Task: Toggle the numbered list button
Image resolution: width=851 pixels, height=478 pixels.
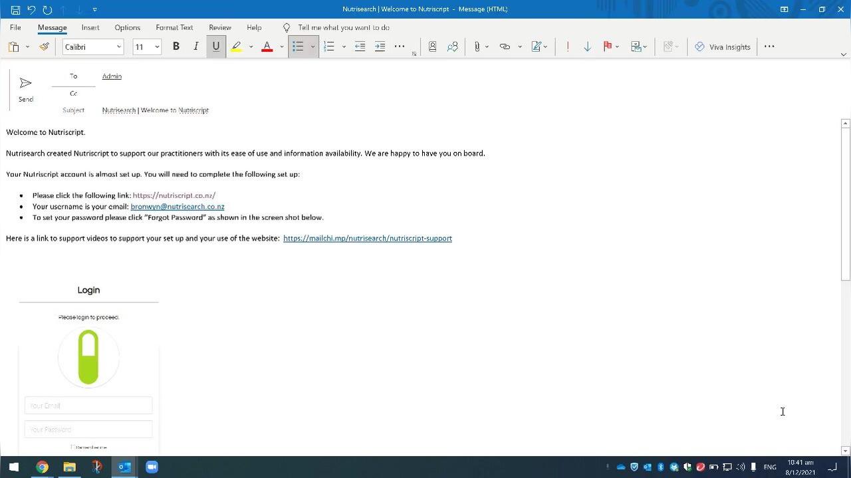Action: click(x=329, y=47)
